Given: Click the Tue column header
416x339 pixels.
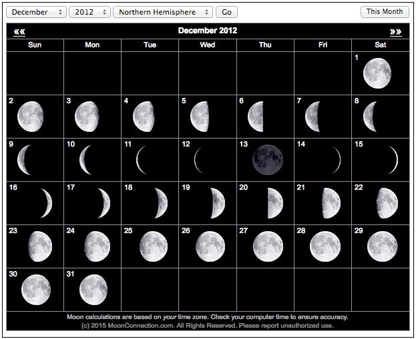Looking at the screenshot, I should pos(150,45).
